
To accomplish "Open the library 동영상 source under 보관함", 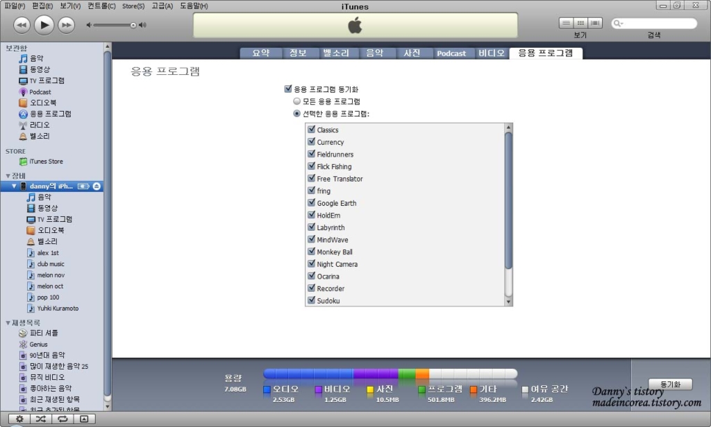I will (40, 69).
